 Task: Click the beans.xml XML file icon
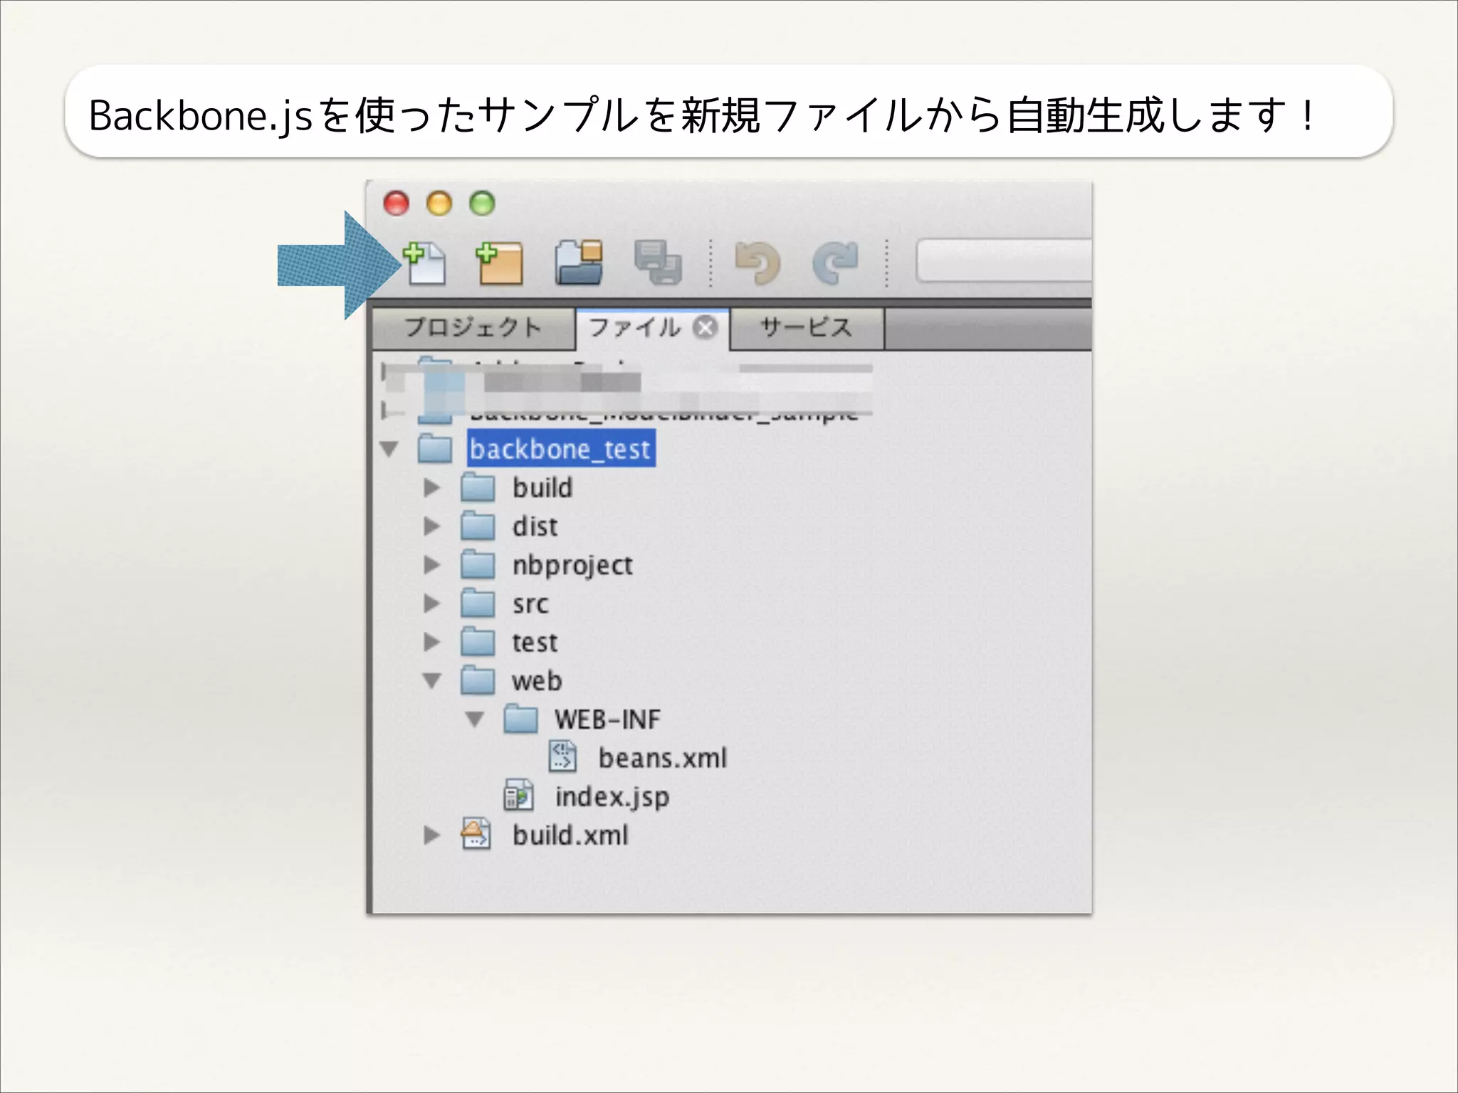coord(563,756)
